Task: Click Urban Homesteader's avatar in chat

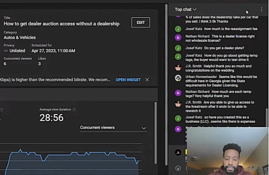Action: pos(178,78)
